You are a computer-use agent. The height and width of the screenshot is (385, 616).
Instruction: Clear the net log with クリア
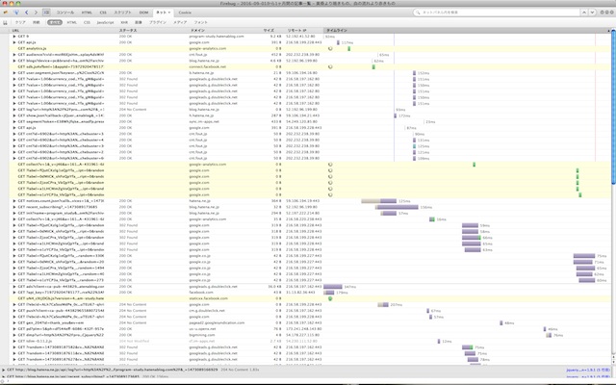20,23
